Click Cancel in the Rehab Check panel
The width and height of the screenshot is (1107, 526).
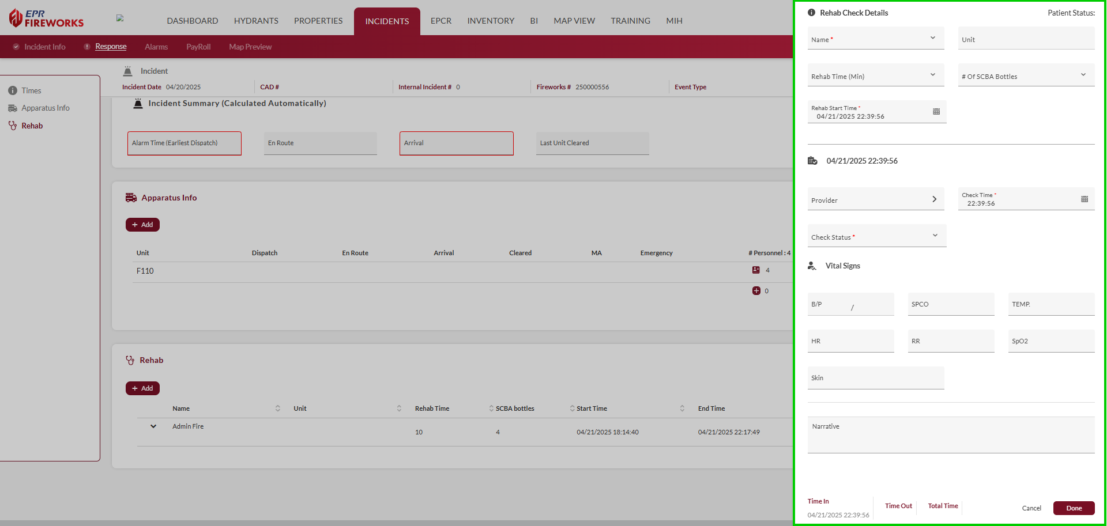[x=1031, y=508]
